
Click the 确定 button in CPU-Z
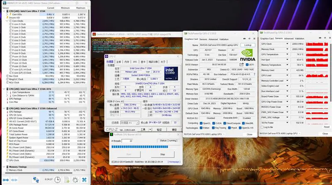point(174,130)
